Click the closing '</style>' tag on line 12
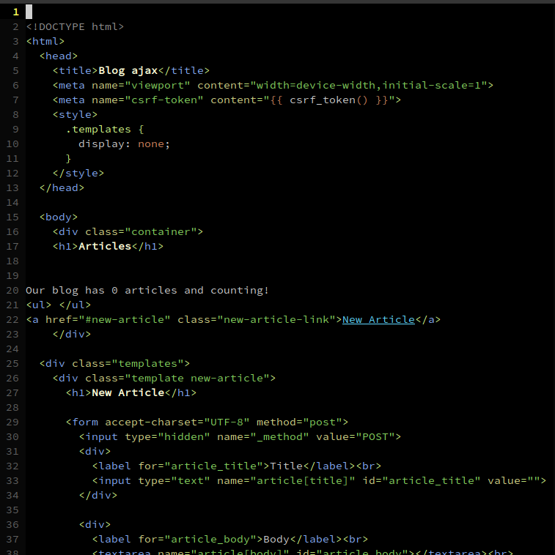Viewport: 555px width, 555px height. tap(78, 173)
